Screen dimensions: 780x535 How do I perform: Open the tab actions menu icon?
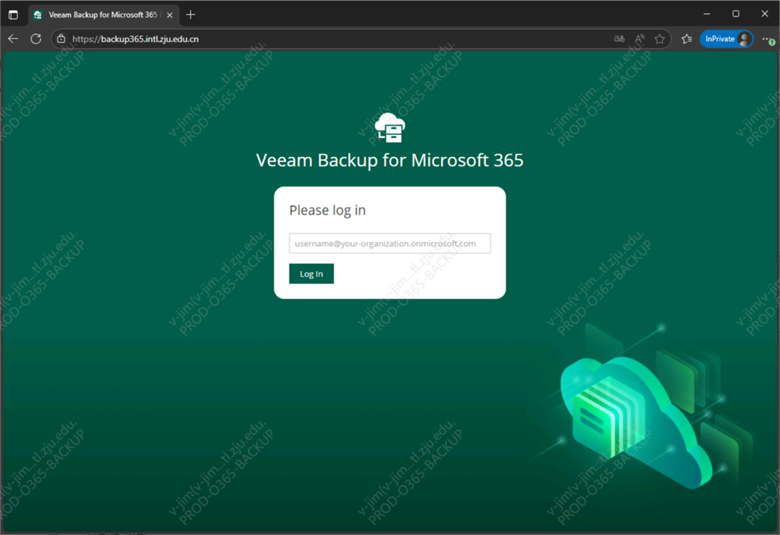tap(13, 15)
